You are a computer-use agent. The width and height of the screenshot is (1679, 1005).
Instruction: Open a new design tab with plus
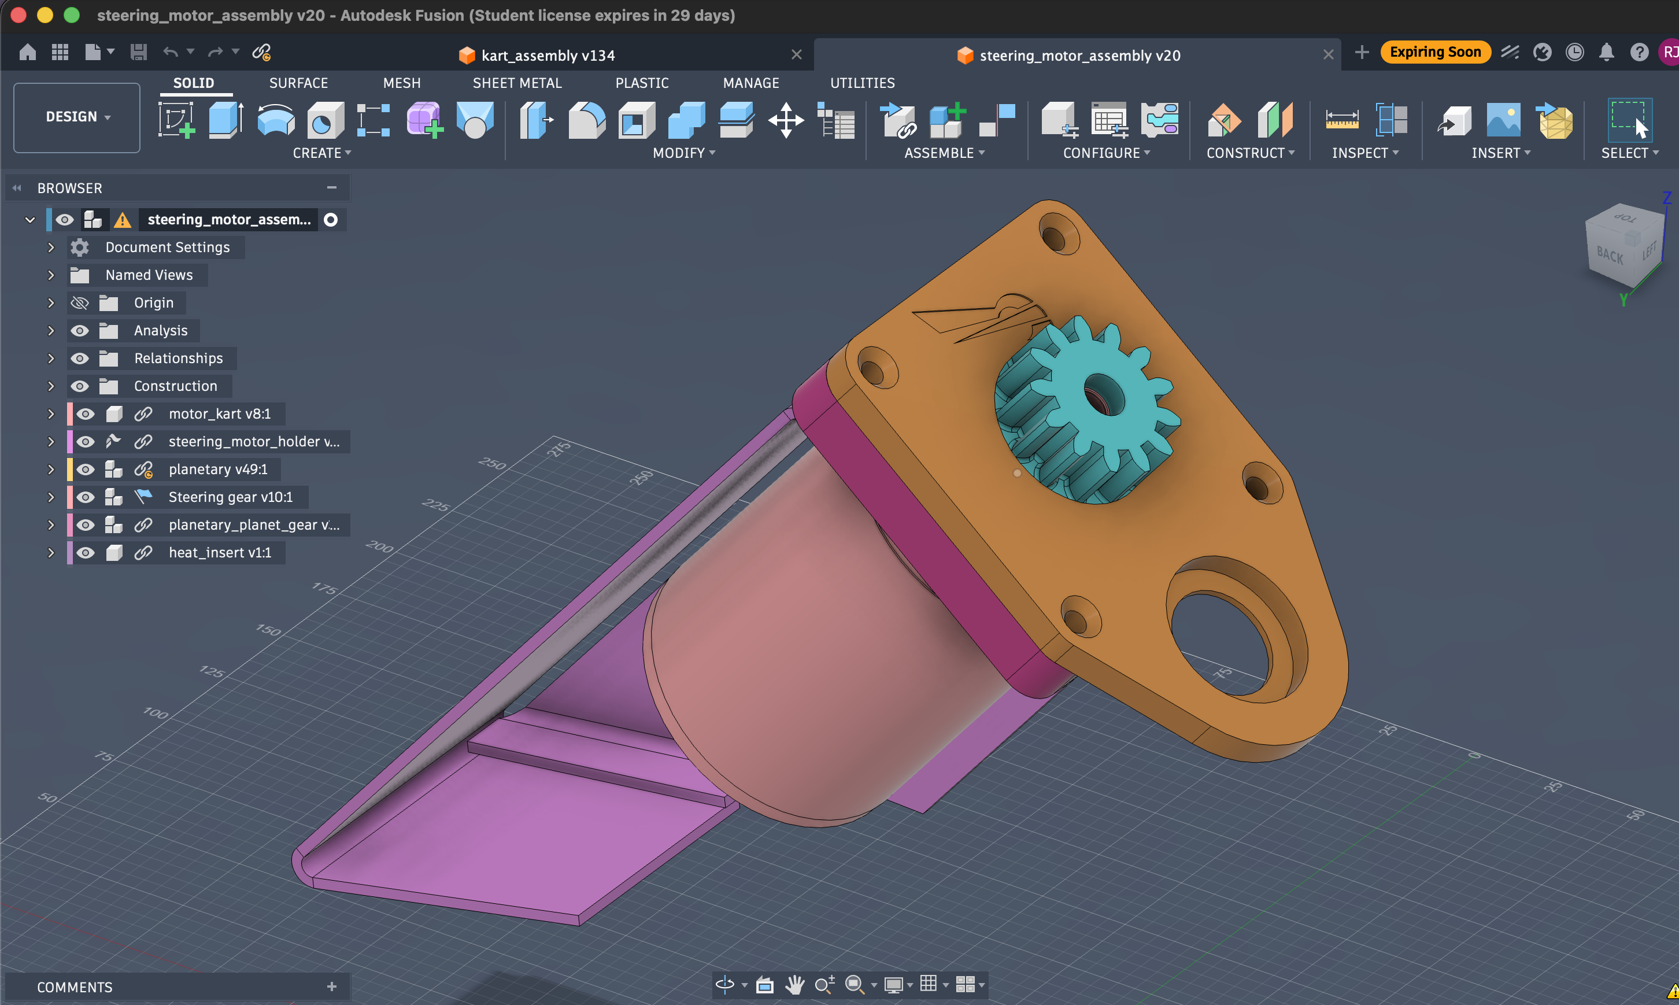[1362, 52]
